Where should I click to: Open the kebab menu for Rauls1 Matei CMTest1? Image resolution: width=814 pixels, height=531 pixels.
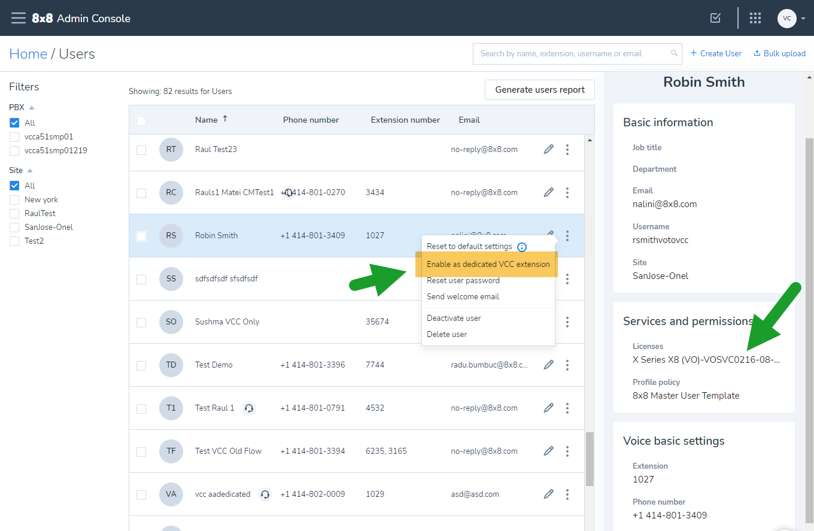[x=567, y=192]
